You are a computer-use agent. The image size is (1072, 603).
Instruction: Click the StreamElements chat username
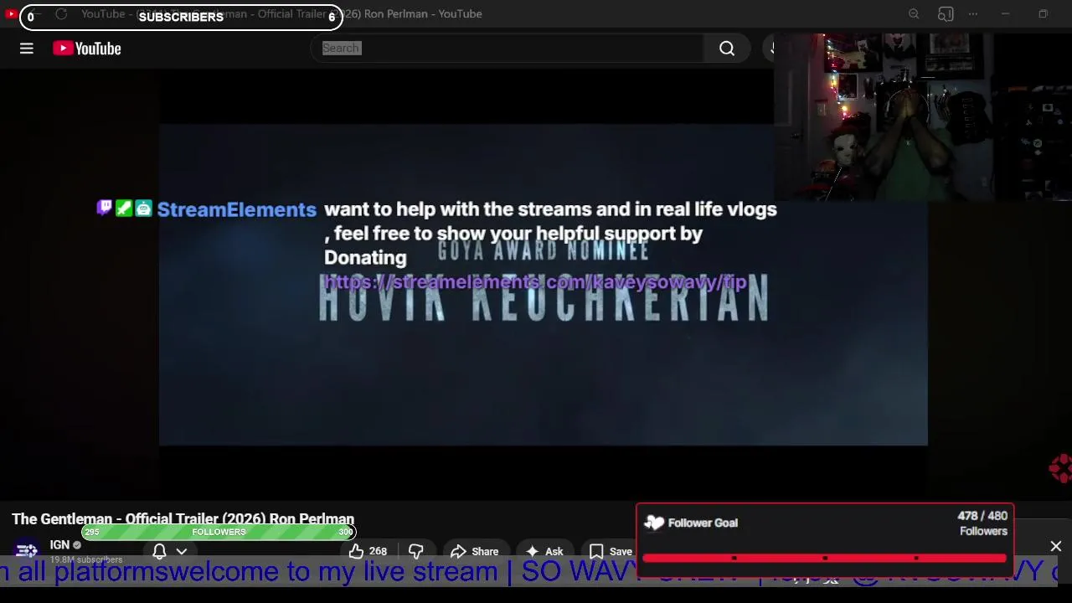[x=237, y=209]
